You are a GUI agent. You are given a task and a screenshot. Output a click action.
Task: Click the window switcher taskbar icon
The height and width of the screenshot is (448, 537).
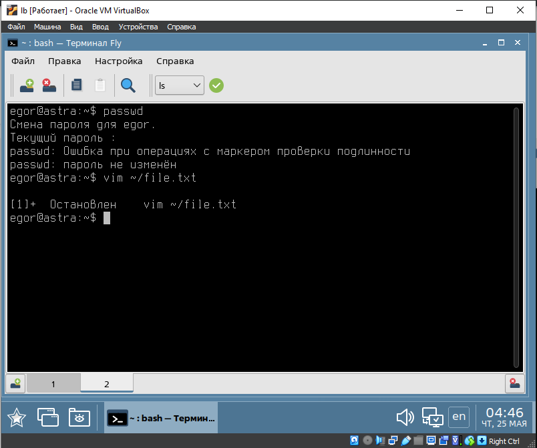pos(48,417)
